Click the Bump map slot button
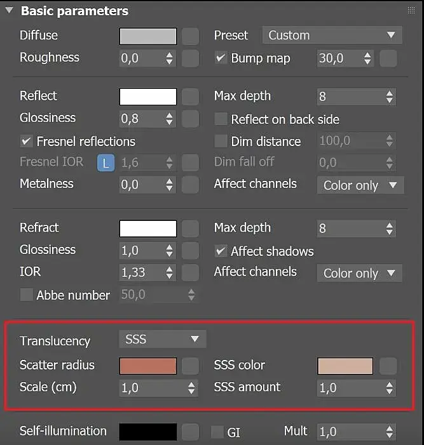 pos(388,58)
